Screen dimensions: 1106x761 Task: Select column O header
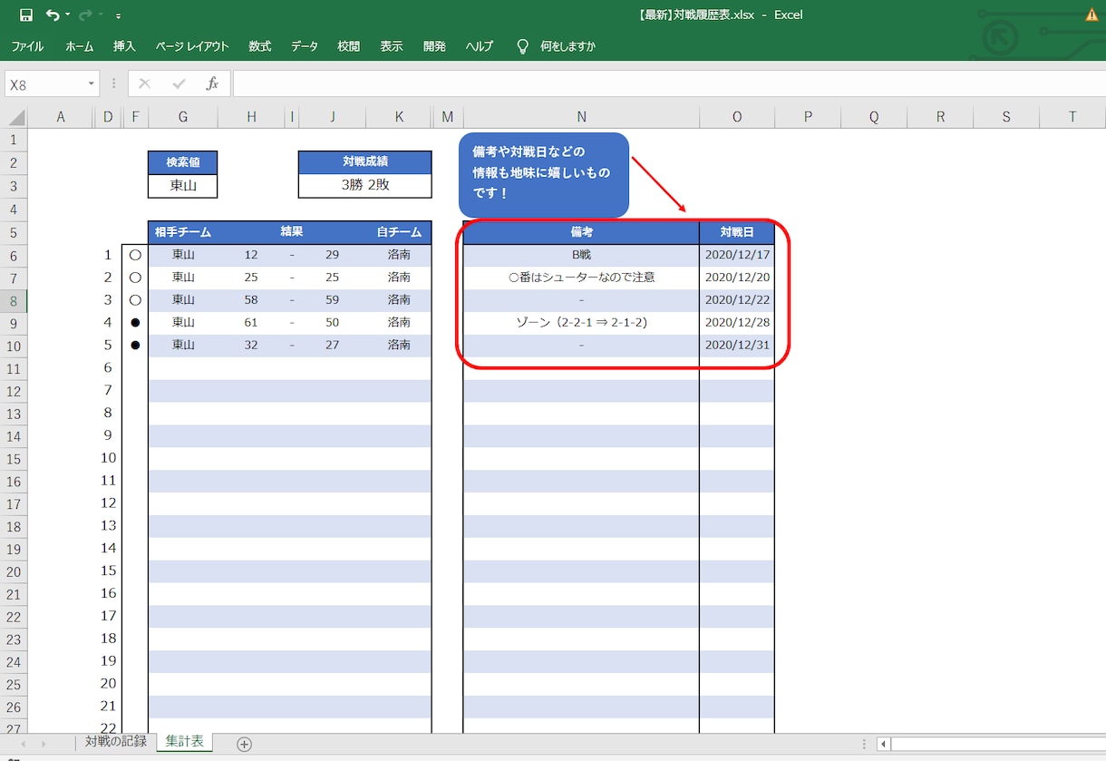coord(737,117)
